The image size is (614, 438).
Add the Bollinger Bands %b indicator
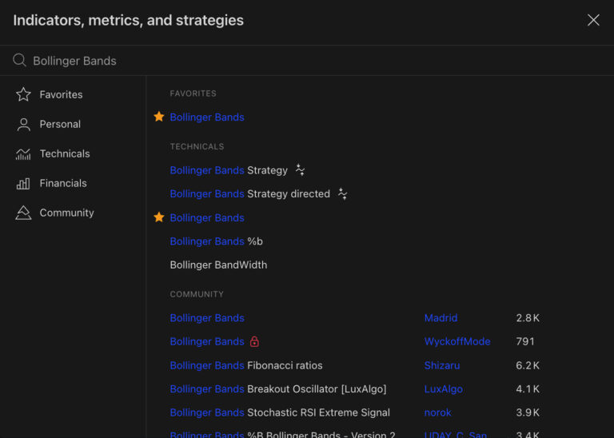pos(216,241)
